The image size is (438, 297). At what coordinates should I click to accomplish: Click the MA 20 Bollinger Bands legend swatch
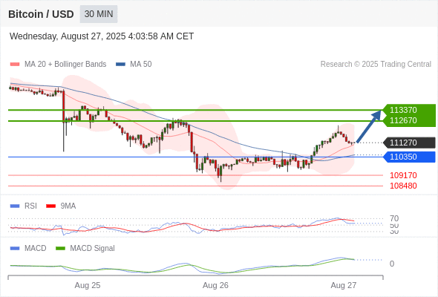pyautogui.click(x=15, y=65)
